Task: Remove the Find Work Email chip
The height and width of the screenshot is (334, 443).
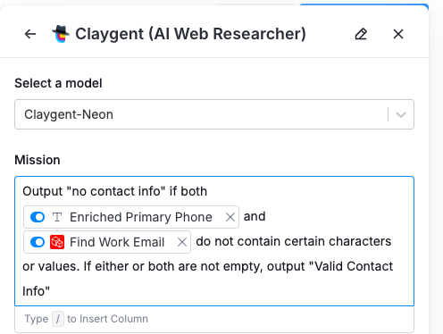Action: point(182,242)
